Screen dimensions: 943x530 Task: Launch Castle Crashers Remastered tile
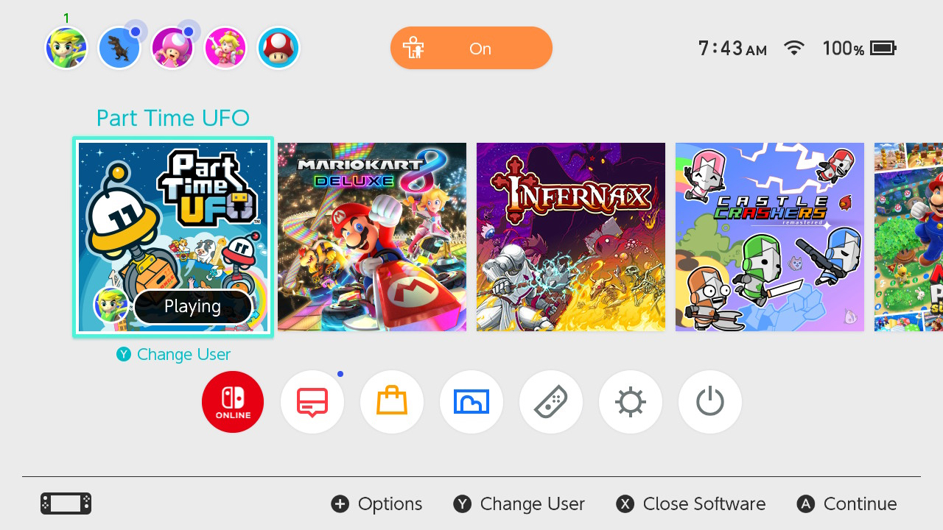770,237
